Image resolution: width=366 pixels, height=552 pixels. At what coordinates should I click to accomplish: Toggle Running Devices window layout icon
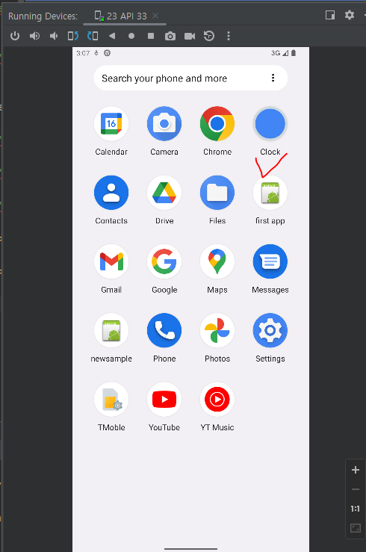[330, 15]
